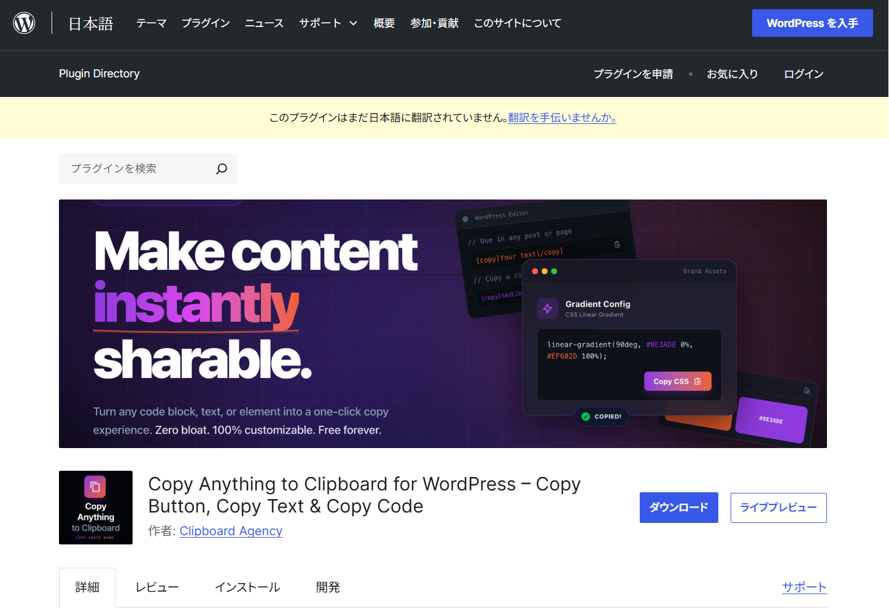Click the Copy Anything plugin icon thumbnail
The height and width of the screenshot is (615, 889).
(95, 508)
